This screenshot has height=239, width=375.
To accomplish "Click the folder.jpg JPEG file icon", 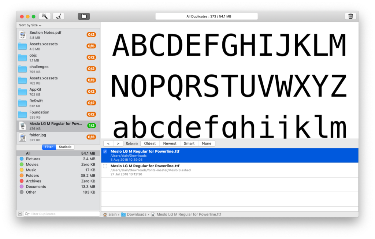I will coord(23,137).
